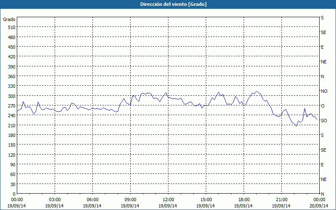
Task: Click the N compass label aligned with 0
Action: click(x=322, y=194)
